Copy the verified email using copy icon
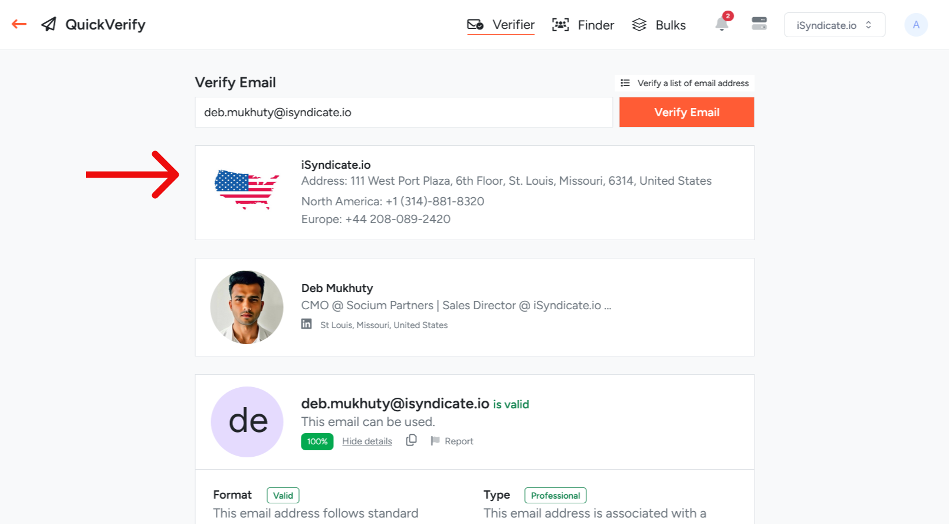 [411, 440]
